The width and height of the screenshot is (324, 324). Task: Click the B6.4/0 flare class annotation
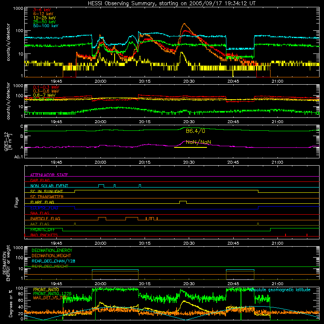pos(196,131)
